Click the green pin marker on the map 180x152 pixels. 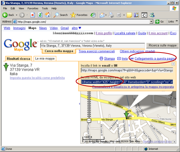coord(126,115)
